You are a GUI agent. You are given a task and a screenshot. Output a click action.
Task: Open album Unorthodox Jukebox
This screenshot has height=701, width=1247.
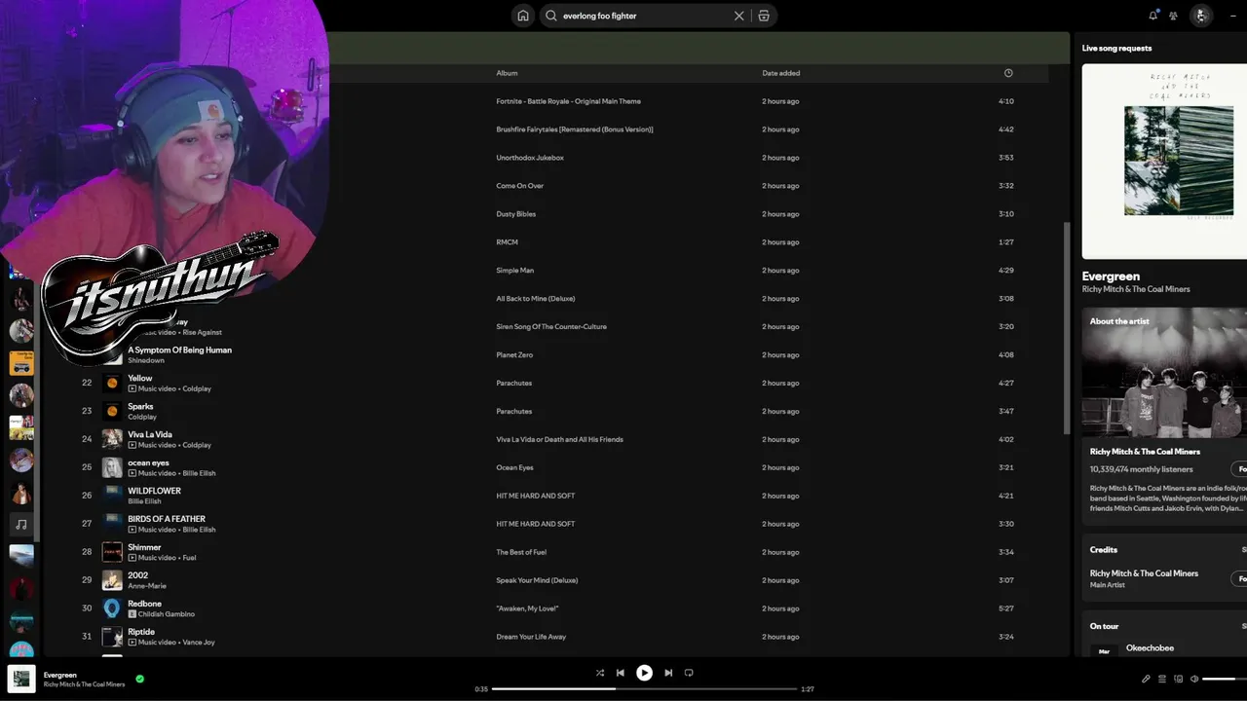[x=530, y=158]
